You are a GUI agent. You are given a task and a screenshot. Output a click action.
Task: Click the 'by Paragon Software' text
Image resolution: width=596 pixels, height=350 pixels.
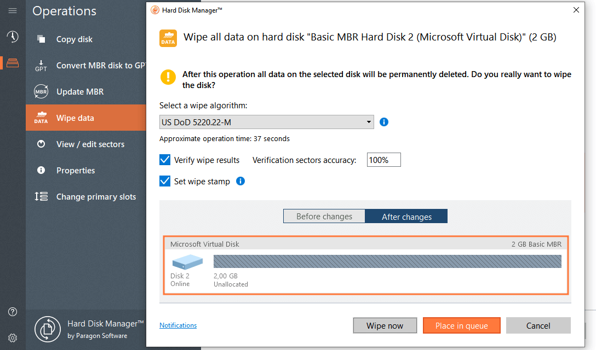[x=98, y=336]
